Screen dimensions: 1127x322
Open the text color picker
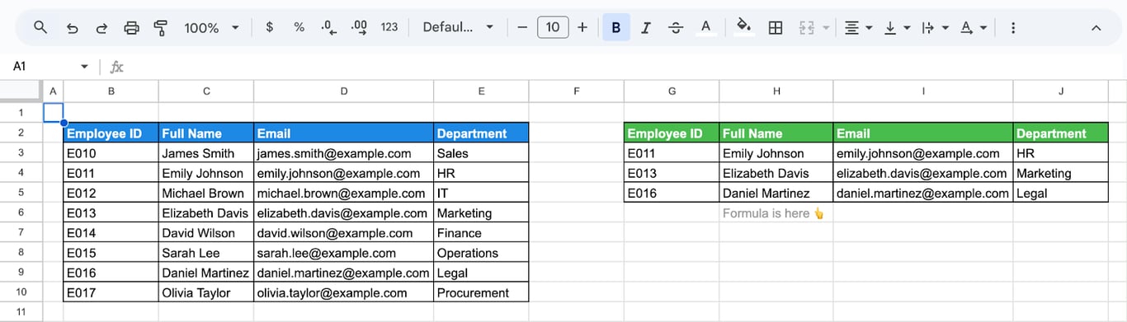[x=705, y=27]
